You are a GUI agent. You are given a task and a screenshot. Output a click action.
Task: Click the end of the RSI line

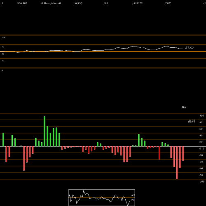click(x=183, y=49)
